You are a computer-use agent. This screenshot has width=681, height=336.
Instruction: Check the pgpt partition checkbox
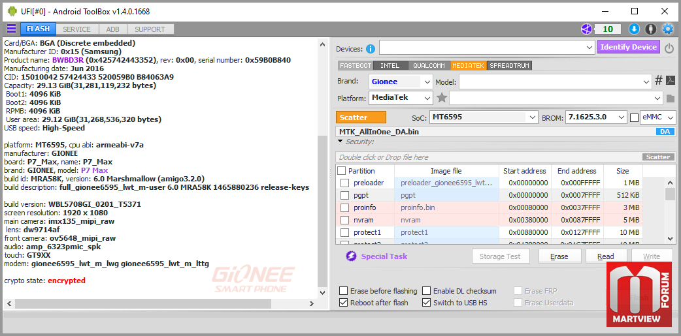pyautogui.click(x=344, y=195)
